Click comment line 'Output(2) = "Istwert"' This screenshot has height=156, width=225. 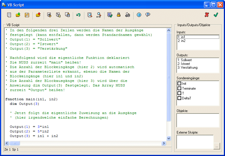tap(32, 44)
